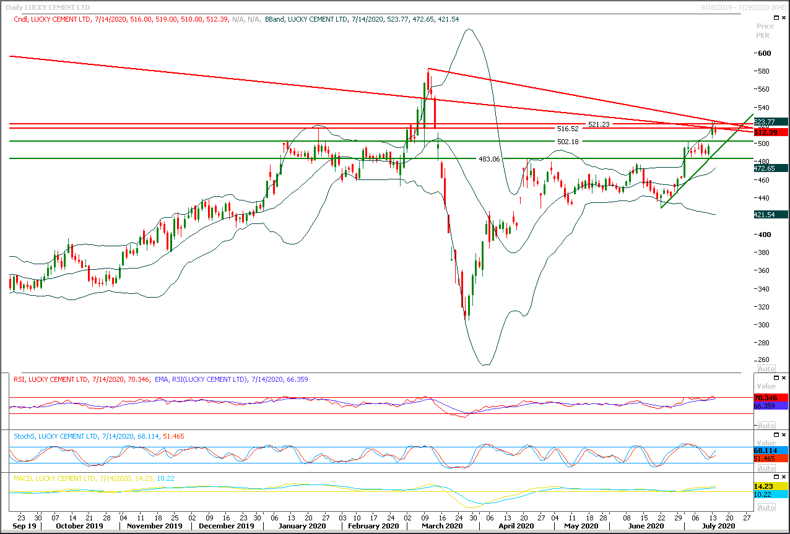Click the 70.346 RSI value tag

(770, 397)
